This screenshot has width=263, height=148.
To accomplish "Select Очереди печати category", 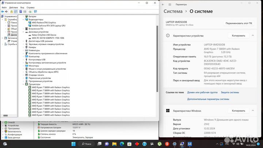I will tap(36, 75).
